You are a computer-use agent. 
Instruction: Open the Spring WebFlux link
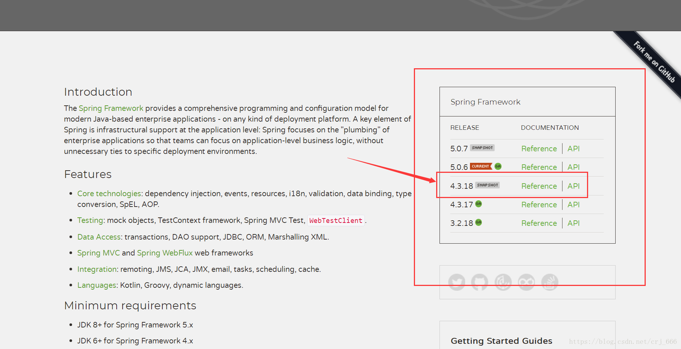(x=165, y=253)
